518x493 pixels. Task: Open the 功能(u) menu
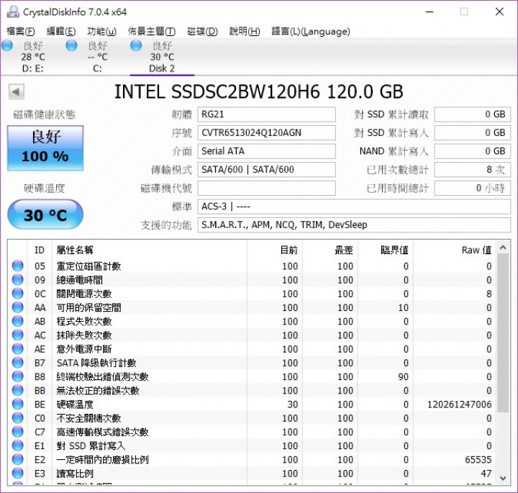pos(101,32)
